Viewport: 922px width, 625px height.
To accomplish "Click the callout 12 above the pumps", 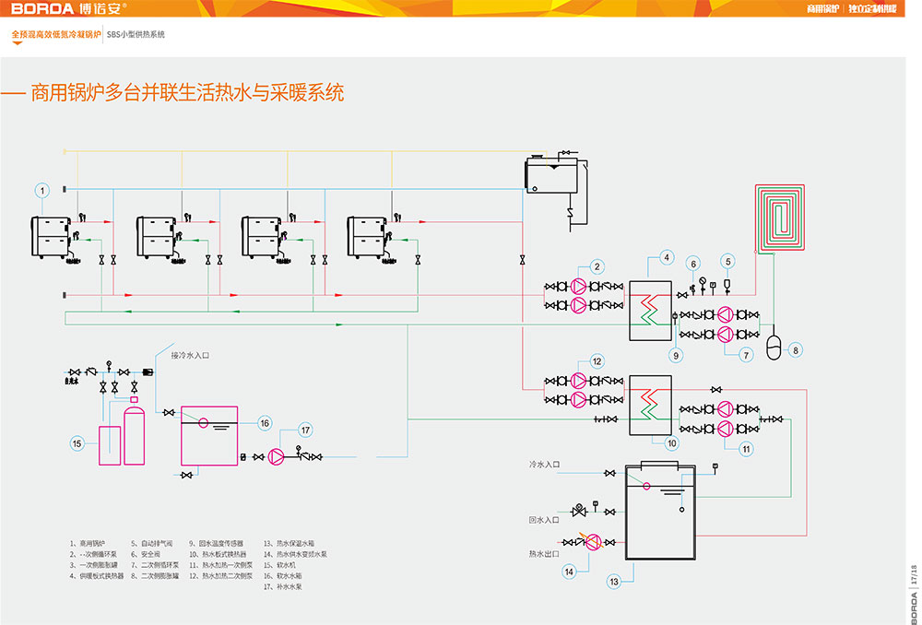I will [597, 360].
